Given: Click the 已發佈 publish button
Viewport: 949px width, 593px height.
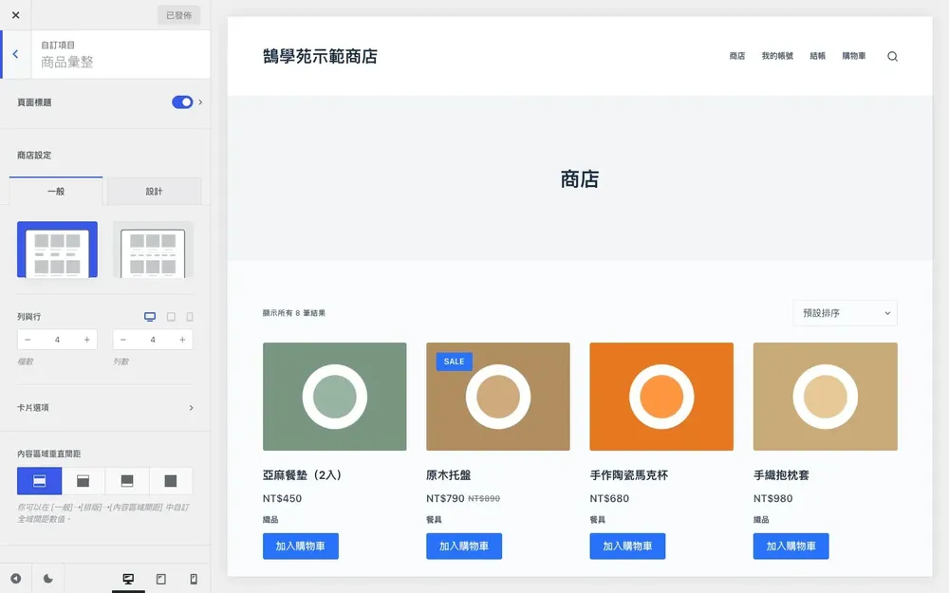Looking at the screenshot, I should 178,15.
